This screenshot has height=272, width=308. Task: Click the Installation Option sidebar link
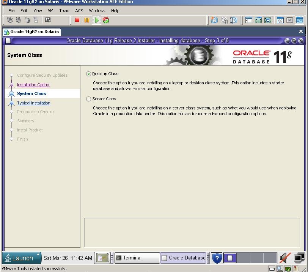34,85
